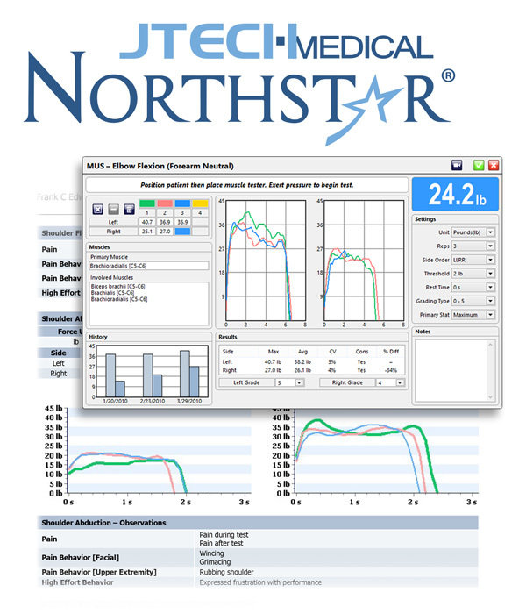Click 'Rubbing shoulder' text in the report
526x614 pixels.
[226, 572]
